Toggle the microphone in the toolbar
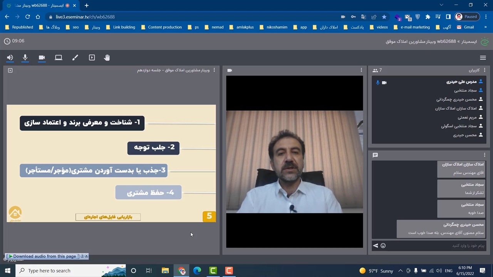Image resolution: width=493 pixels, height=277 pixels. pyautogui.click(x=25, y=58)
